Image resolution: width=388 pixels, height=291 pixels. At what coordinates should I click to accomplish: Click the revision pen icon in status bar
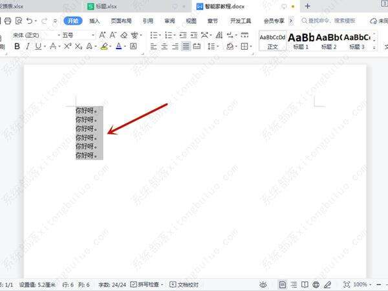[327, 285]
